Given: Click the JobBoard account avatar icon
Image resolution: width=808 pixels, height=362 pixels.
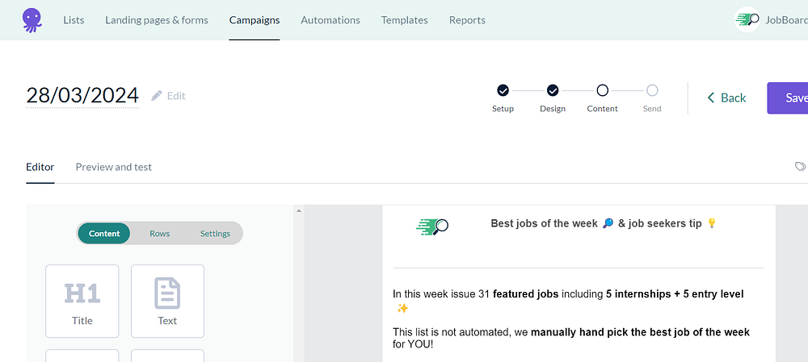Looking at the screenshot, I should (747, 19).
